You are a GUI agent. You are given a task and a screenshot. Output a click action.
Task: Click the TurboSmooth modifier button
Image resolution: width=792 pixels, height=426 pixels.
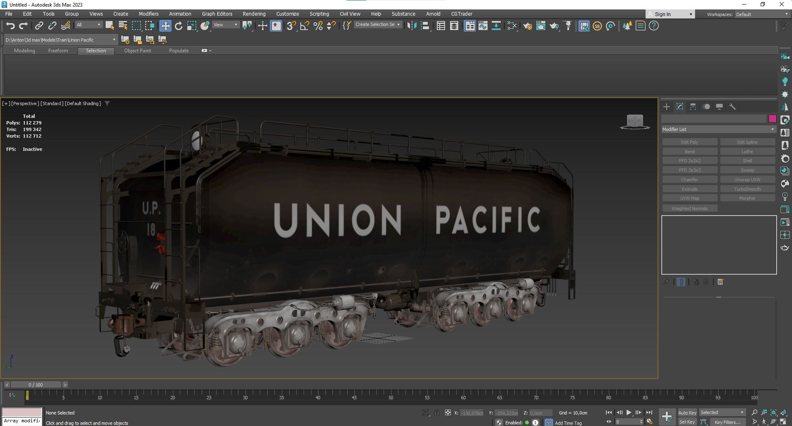[747, 189]
